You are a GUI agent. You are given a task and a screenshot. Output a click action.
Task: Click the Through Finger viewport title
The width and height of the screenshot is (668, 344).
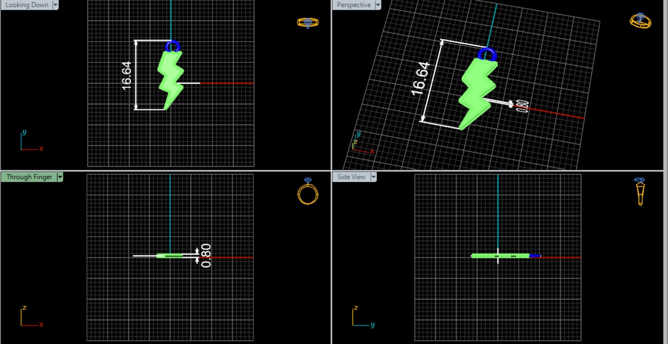tap(29, 177)
